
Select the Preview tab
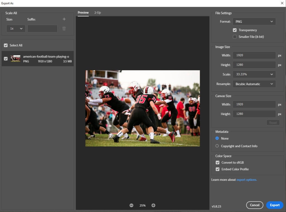83,13
